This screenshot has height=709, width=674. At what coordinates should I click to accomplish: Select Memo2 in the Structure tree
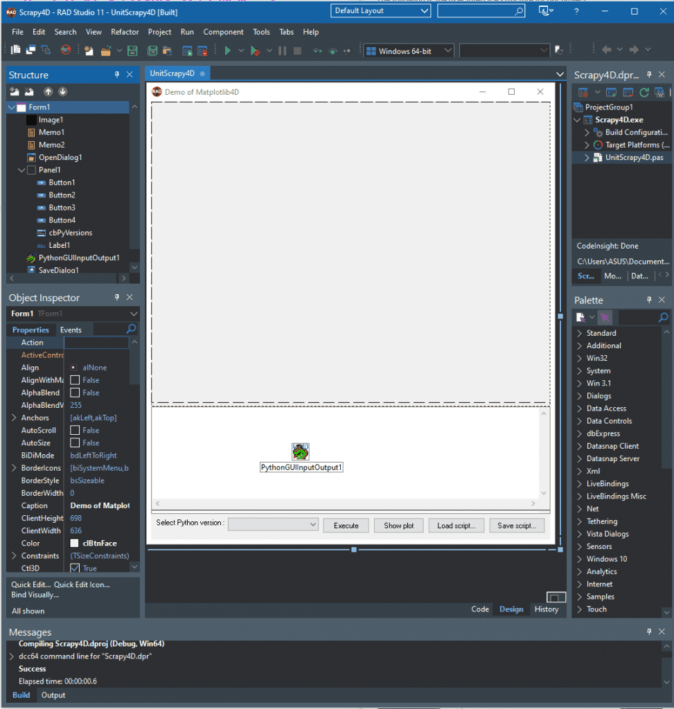coord(51,145)
